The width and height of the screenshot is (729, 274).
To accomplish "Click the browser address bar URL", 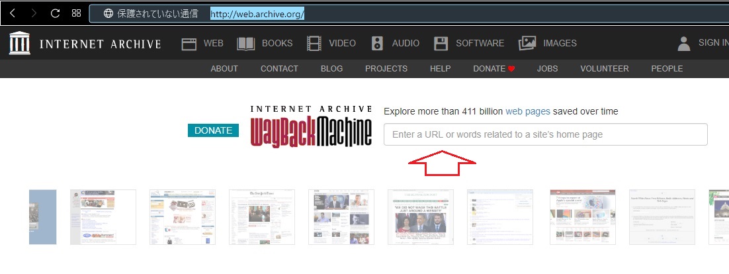I will (x=257, y=14).
